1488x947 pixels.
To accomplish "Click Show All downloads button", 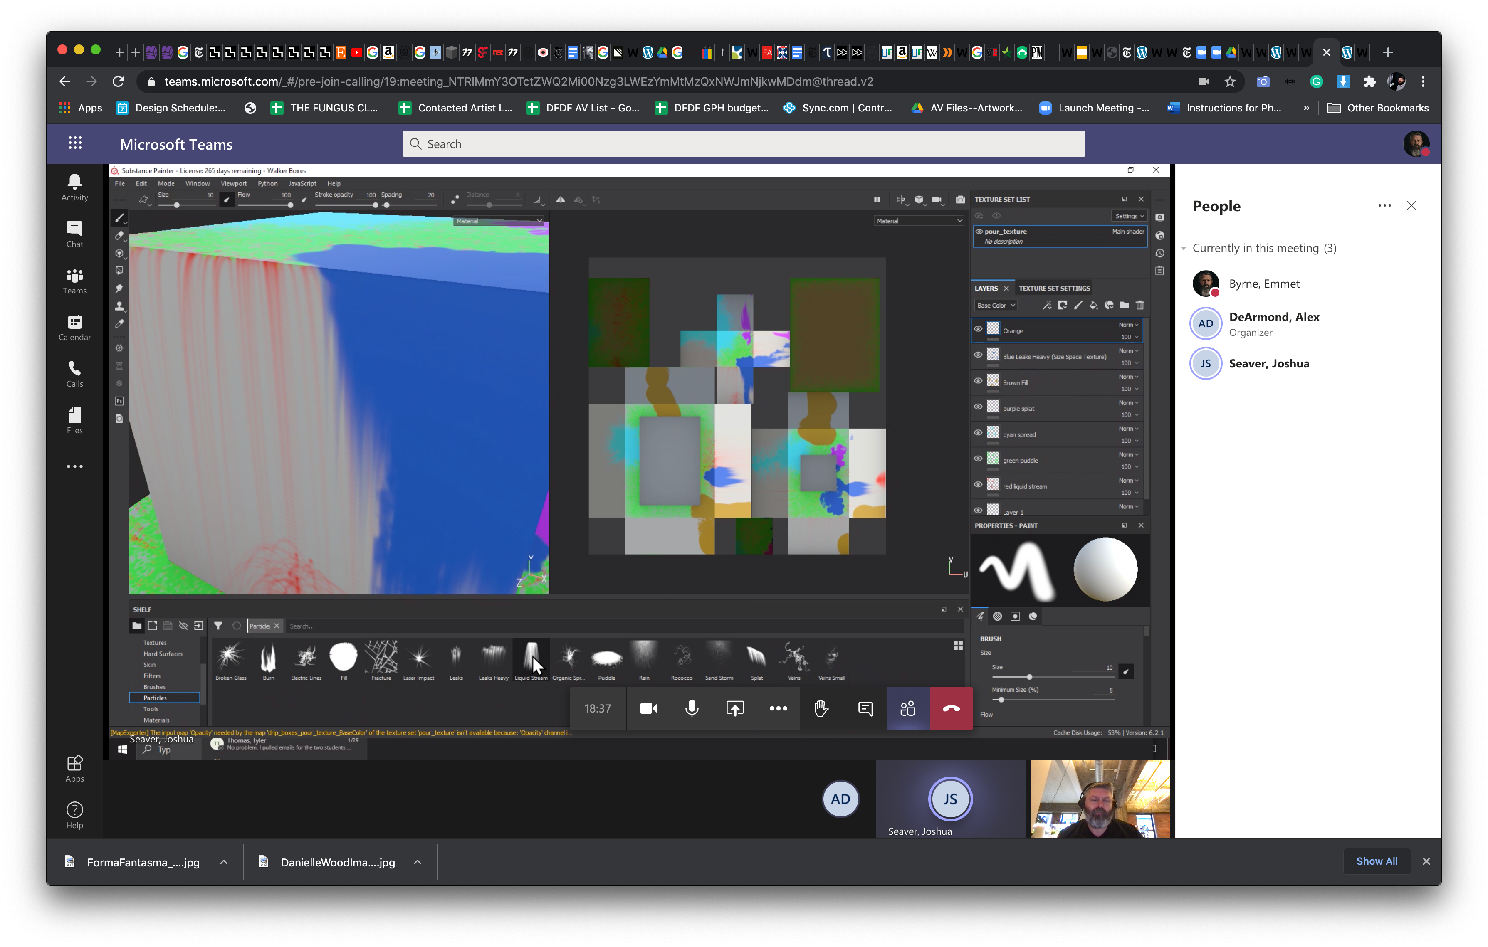I will pyautogui.click(x=1376, y=861).
